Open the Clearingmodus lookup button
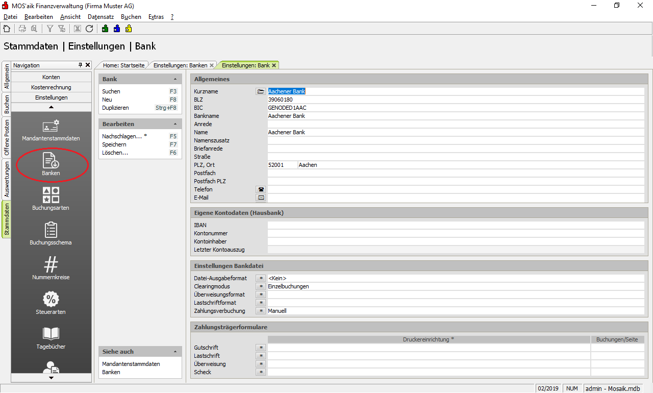The height and width of the screenshot is (393, 653). tap(261, 286)
